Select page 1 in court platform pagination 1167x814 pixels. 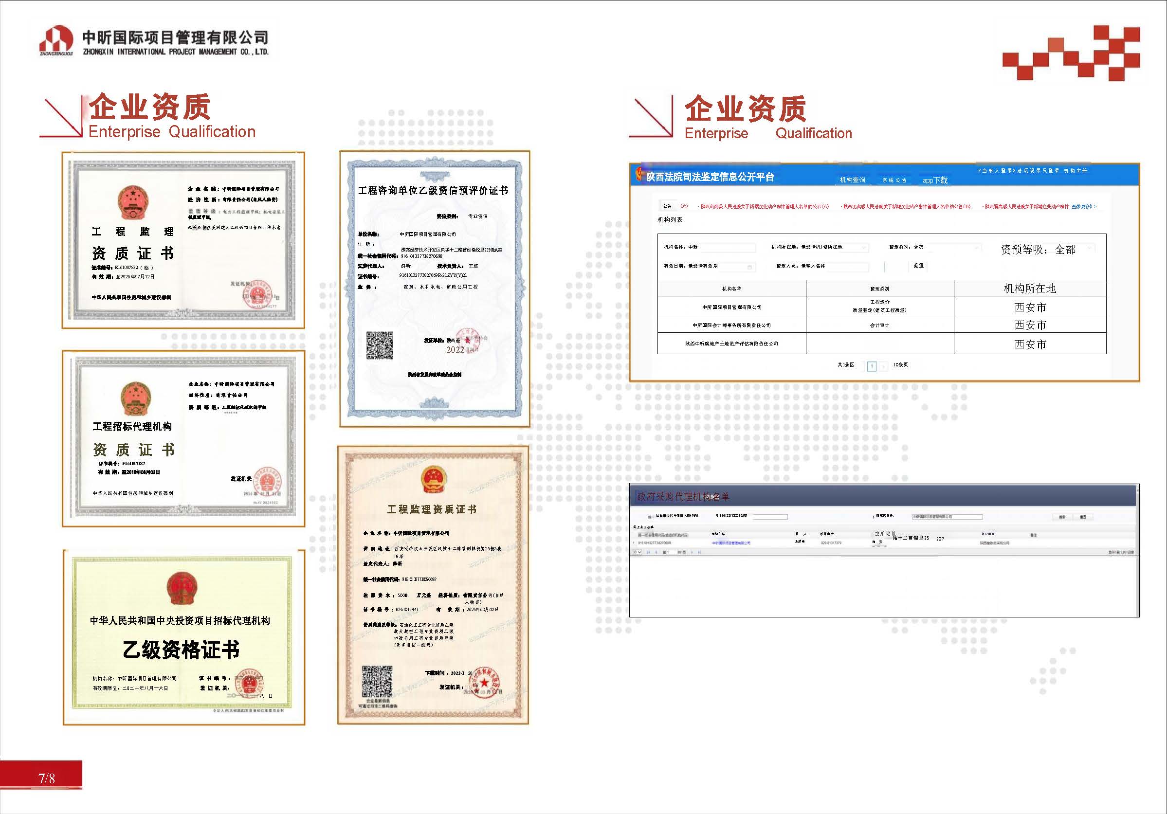pyautogui.click(x=872, y=366)
